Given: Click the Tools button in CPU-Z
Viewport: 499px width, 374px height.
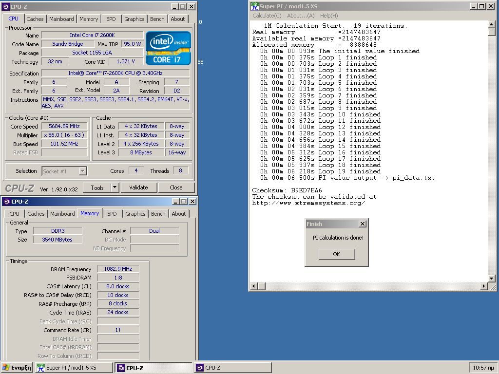Looking at the screenshot, I should point(97,187).
